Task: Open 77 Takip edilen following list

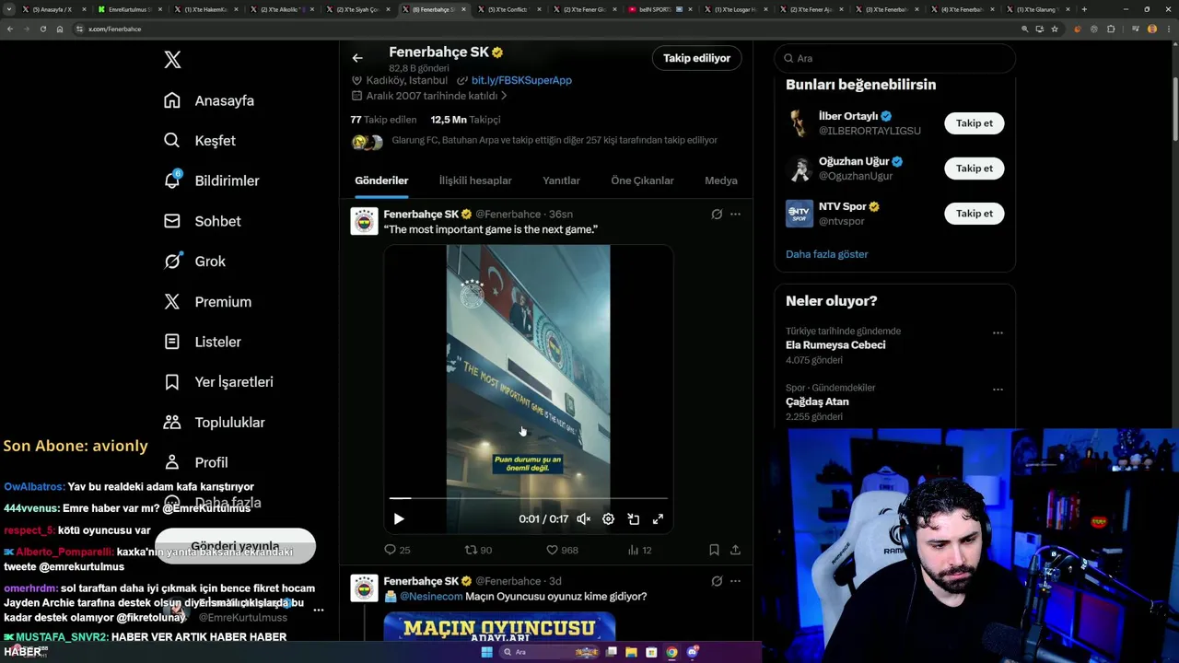Action: (383, 120)
